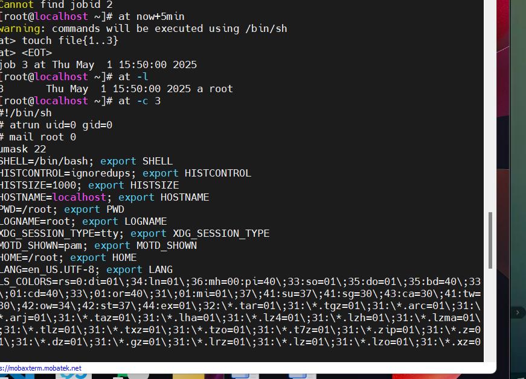Click the 'HOSTNAME=localhost' line
Image resolution: width=526 pixels, height=379 pixels.
(104, 197)
